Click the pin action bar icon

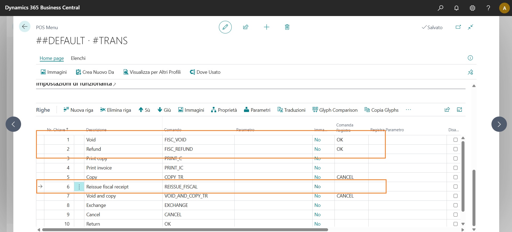tap(470, 72)
